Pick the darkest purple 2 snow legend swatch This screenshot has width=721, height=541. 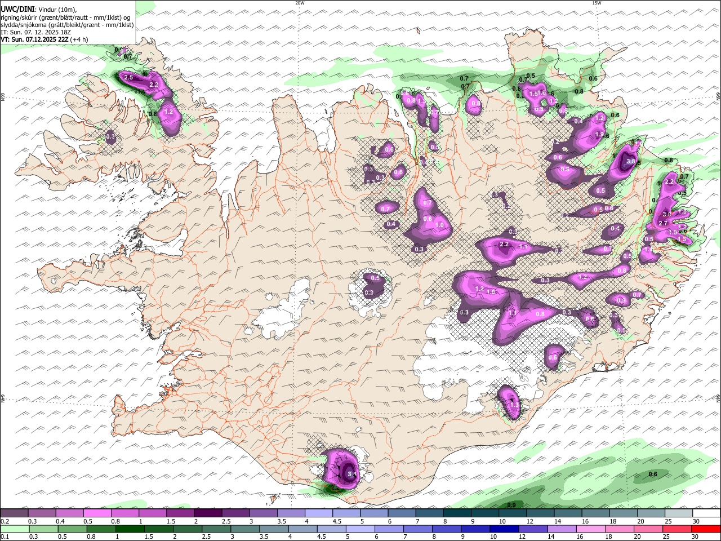208,513
